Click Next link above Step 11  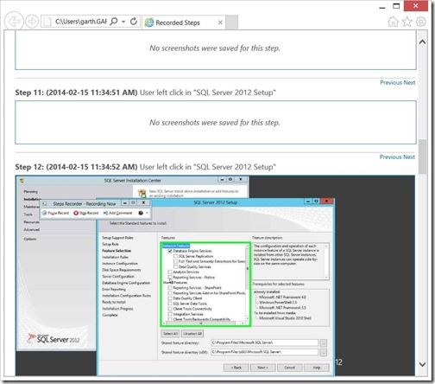[409, 83]
